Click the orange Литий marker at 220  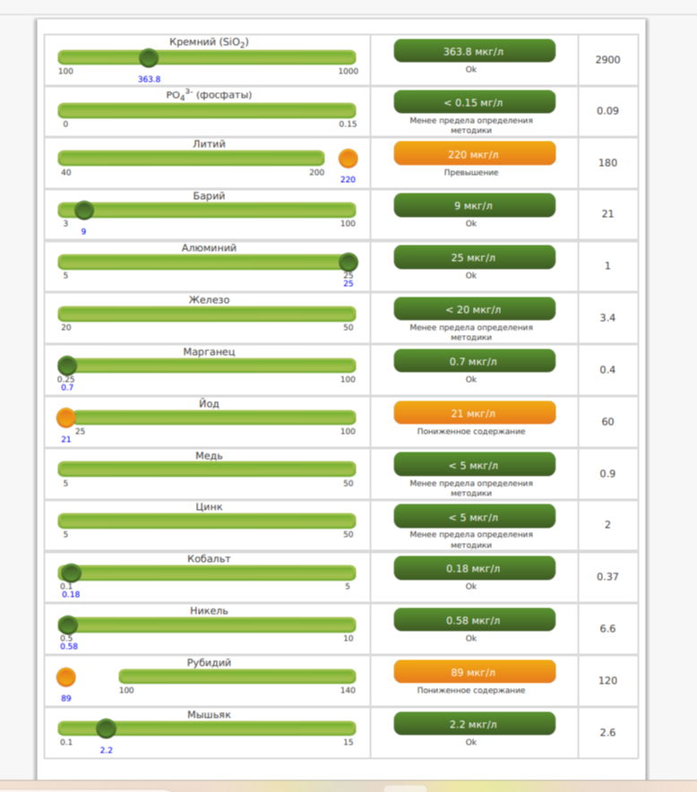coord(348,159)
